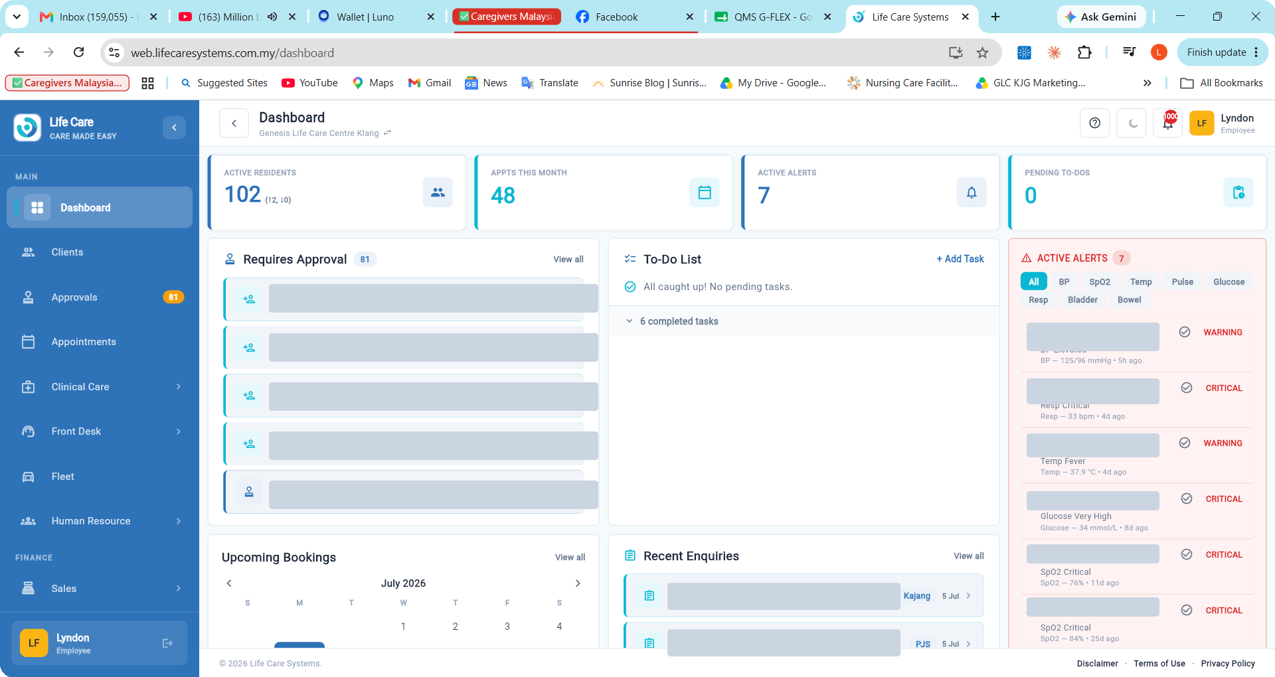Click the Pending To-Dos clipboard icon

[x=1238, y=192]
